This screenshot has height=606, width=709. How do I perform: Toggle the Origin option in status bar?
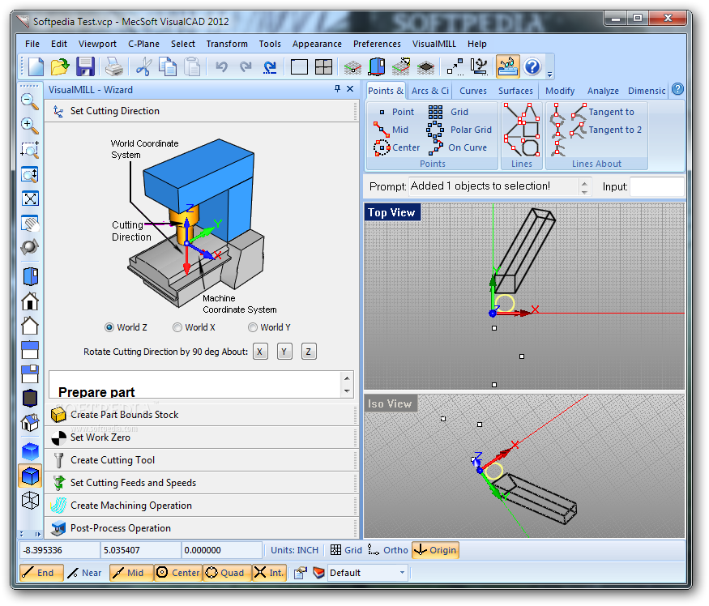pos(435,550)
